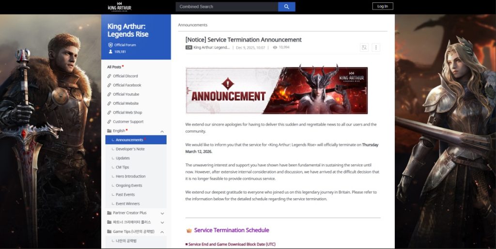Collapse the Game Tips category chevron

point(162,232)
